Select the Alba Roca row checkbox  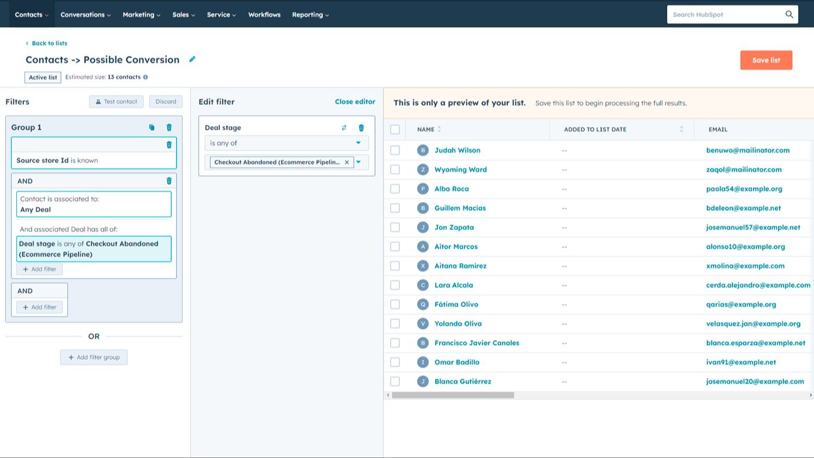pos(395,189)
